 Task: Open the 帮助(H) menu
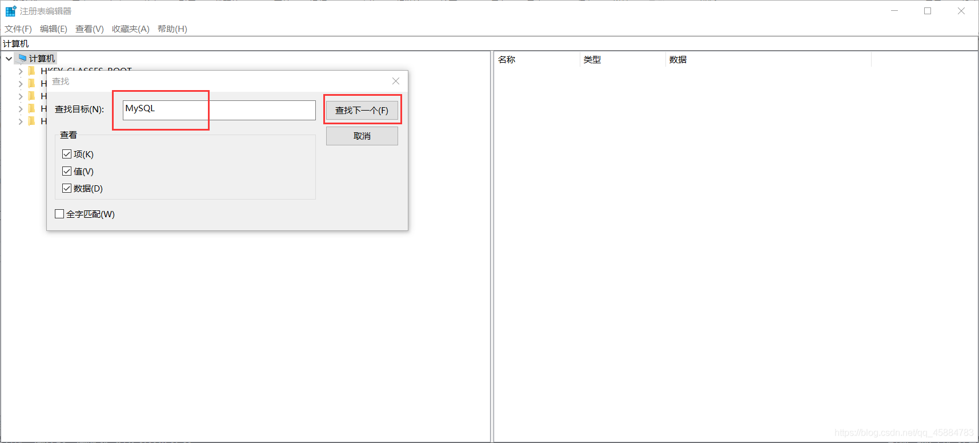pos(172,29)
